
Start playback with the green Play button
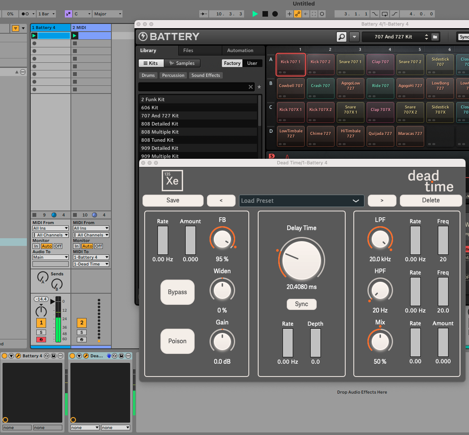[x=255, y=14]
